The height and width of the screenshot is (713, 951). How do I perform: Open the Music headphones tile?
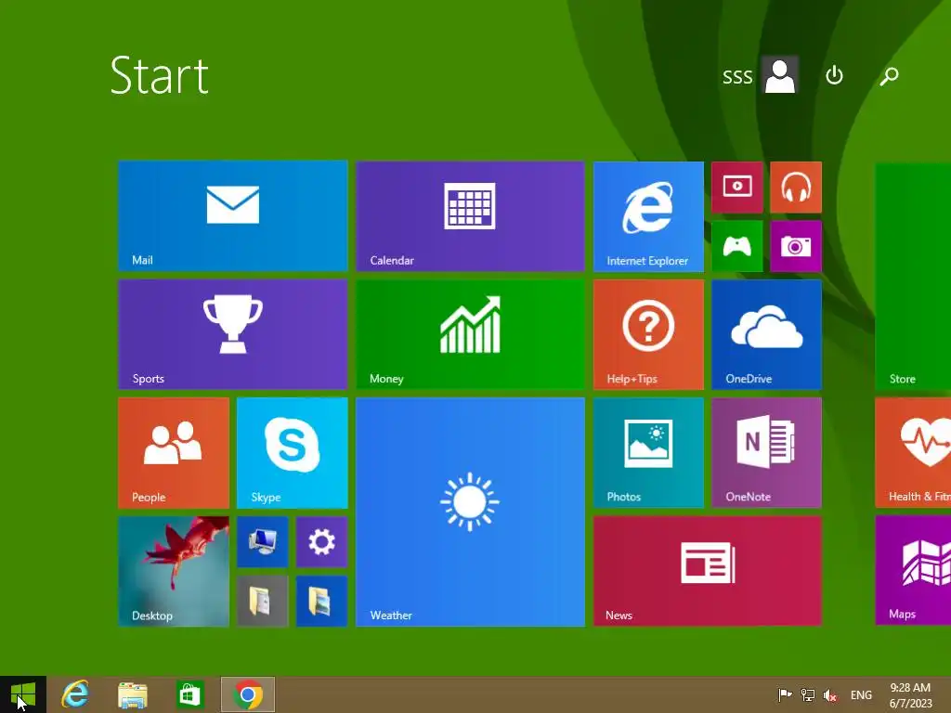pyautogui.click(x=796, y=188)
